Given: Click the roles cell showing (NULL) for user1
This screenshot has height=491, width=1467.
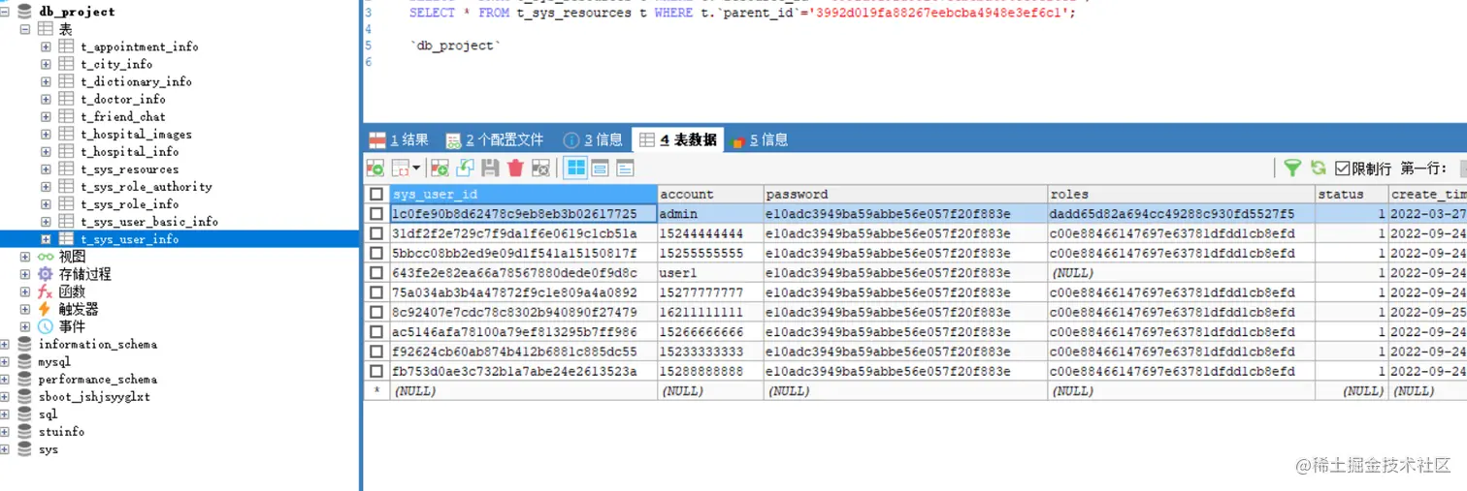Looking at the screenshot, I should tap(1181, 273).
